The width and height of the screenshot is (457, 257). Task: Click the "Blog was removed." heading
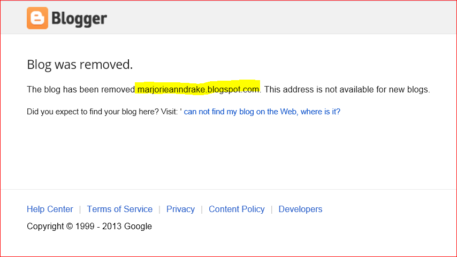tap(80, 65)
